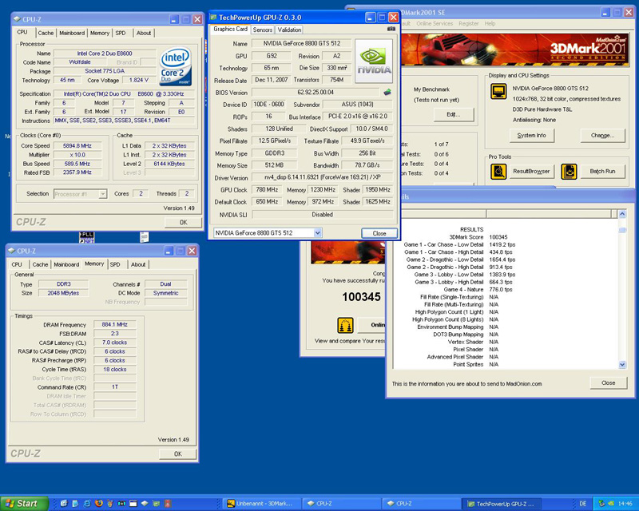Click the DE language indicator on the taskbar

tap(583, 503)
